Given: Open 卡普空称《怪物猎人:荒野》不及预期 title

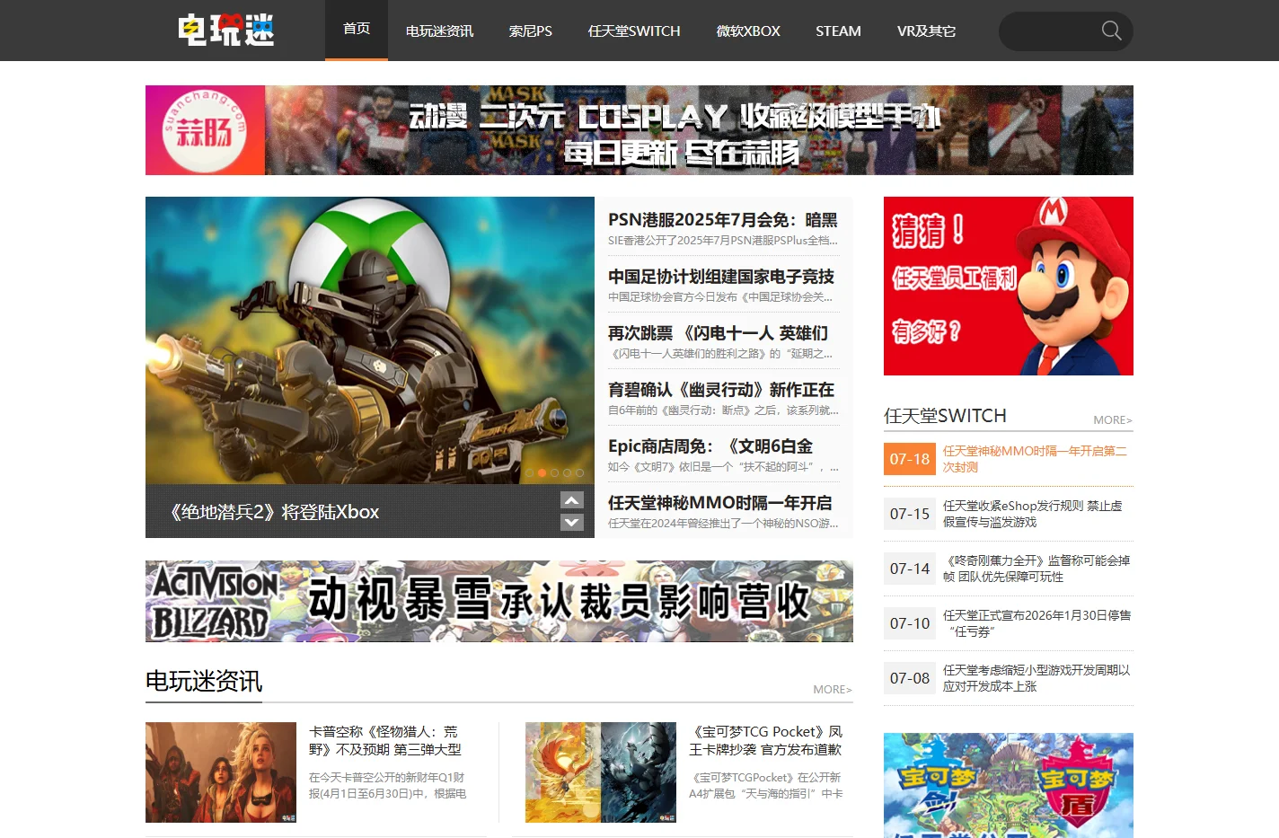Looking at the screenshot, I should click(385, 741).
